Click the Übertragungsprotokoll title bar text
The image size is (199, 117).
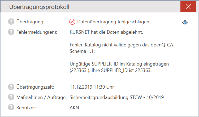[39, 7]
